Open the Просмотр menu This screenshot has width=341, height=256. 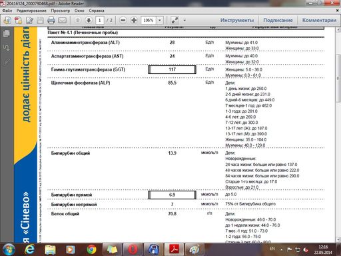click(x=60, y=11)
